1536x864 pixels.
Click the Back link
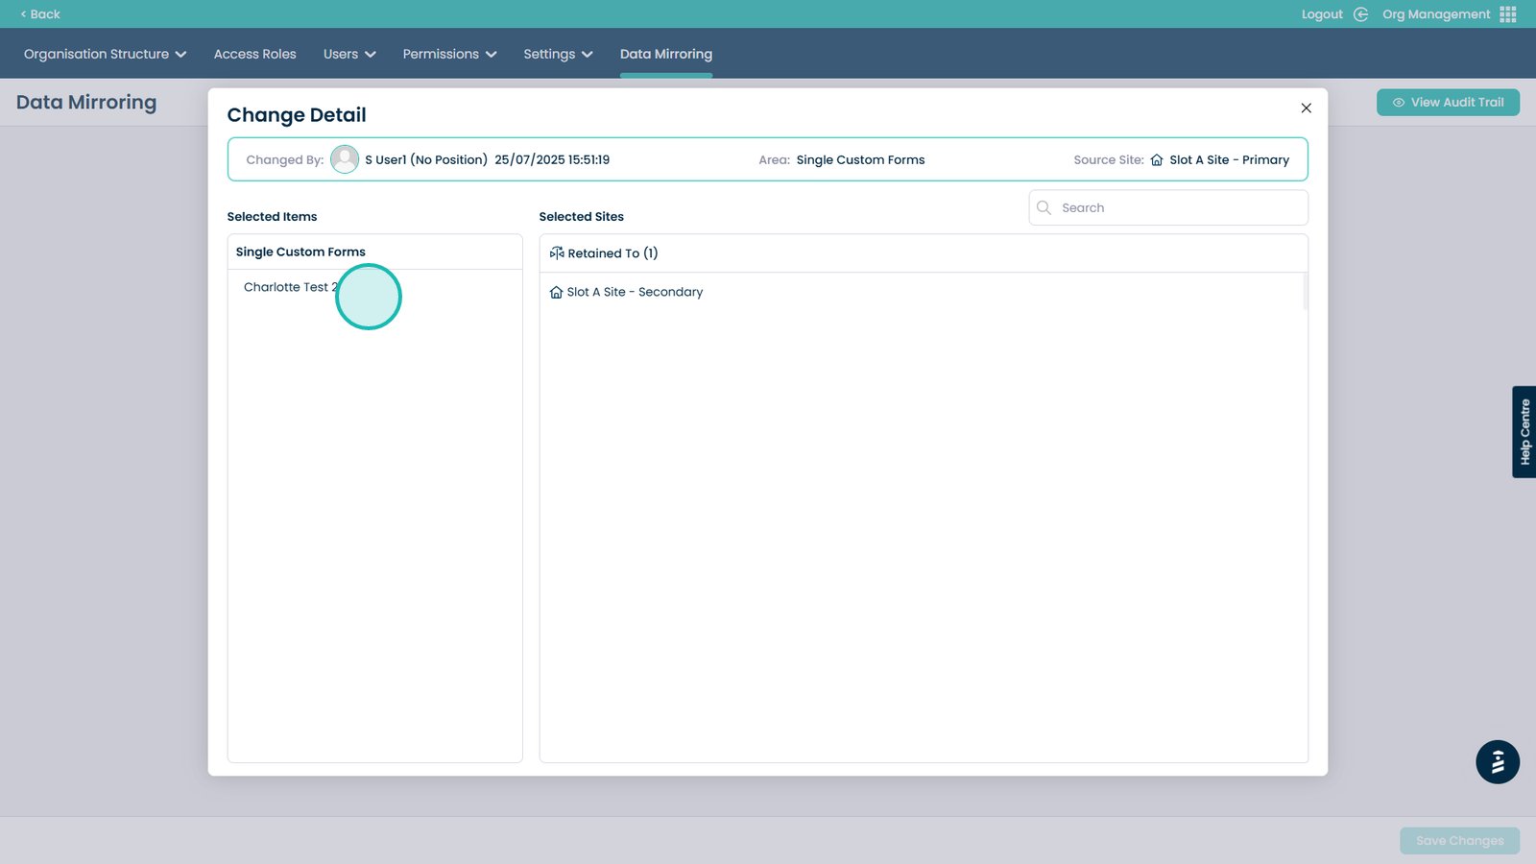(x=40, y=14)
